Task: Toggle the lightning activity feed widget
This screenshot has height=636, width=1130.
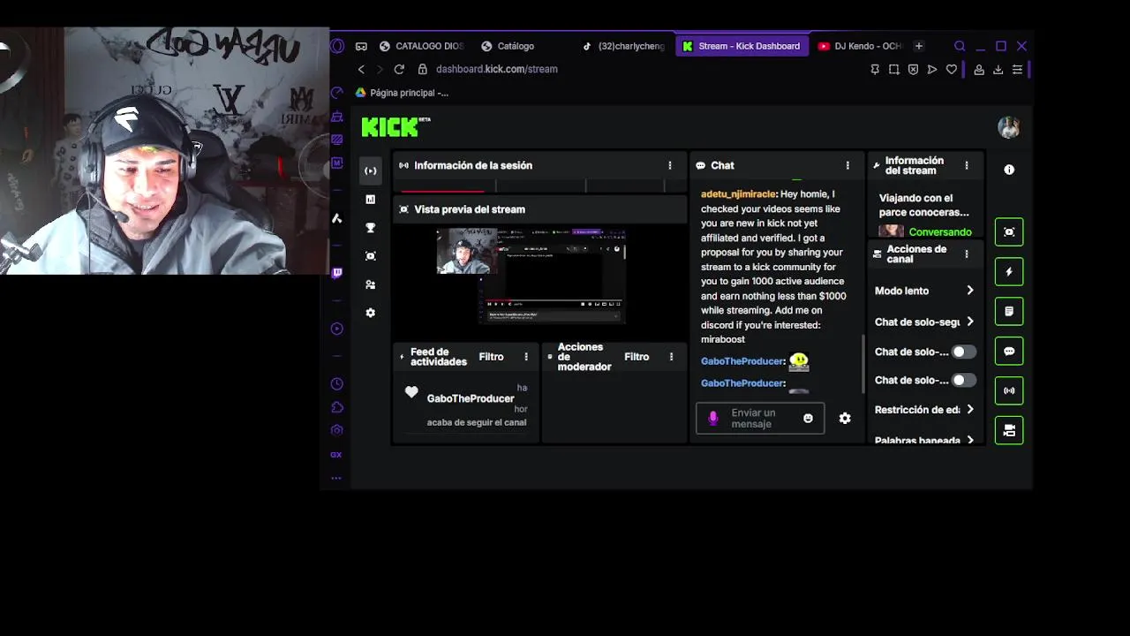Action: point(1009,272)
